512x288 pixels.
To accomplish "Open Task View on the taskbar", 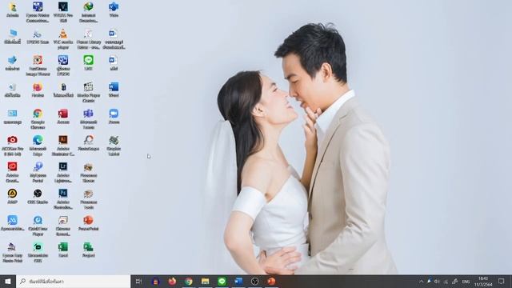I will (138, 281).
